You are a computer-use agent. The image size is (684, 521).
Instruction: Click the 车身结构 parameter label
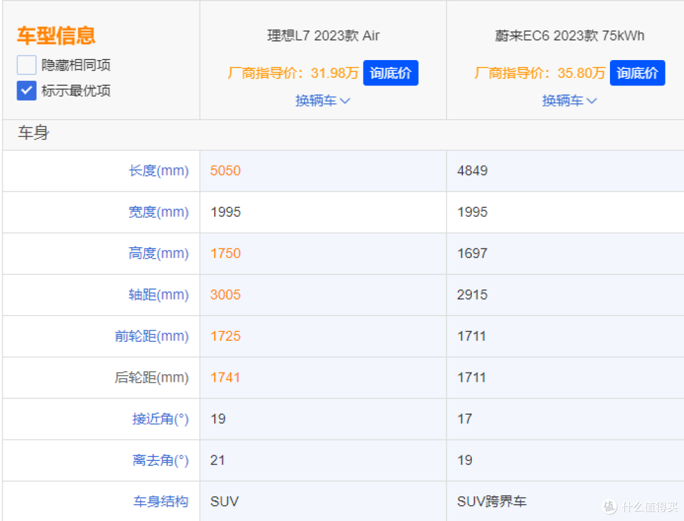[x=161, y=501]
